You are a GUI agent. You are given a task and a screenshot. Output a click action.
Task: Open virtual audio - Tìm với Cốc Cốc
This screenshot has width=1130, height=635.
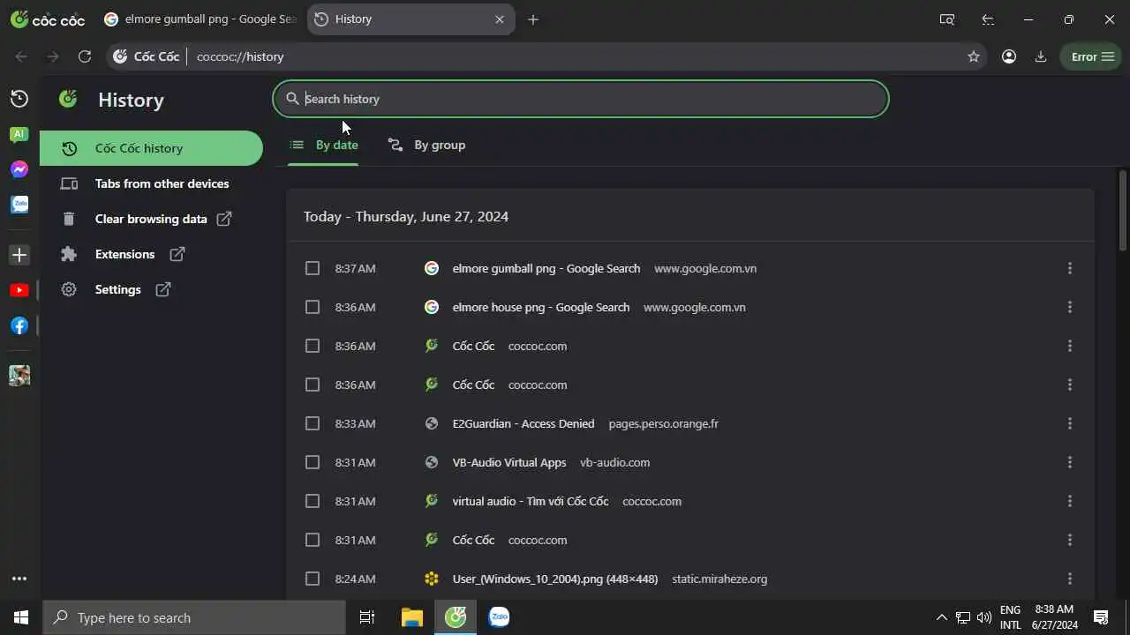pos(531,501)
